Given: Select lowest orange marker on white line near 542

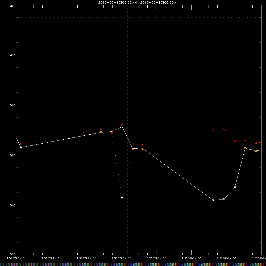Looking at the screenshot, I should click(x=213, y=200).
